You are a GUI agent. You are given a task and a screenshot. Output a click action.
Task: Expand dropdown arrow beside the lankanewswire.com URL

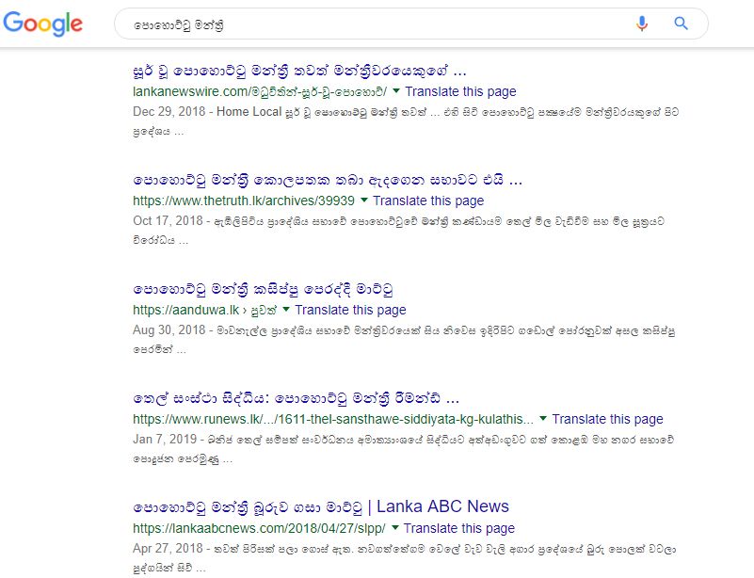[396, 90]
